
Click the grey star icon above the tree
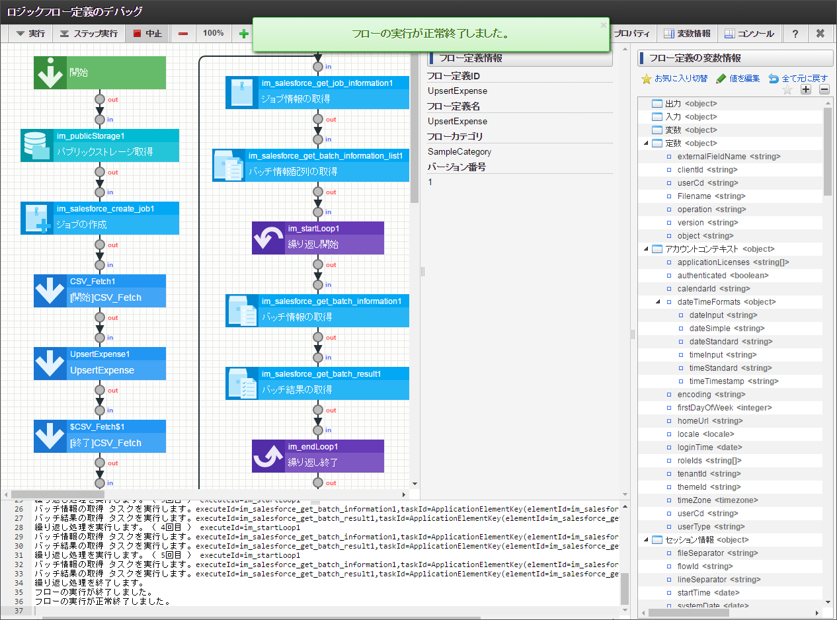pyautogui.click(x=787, y=90)
